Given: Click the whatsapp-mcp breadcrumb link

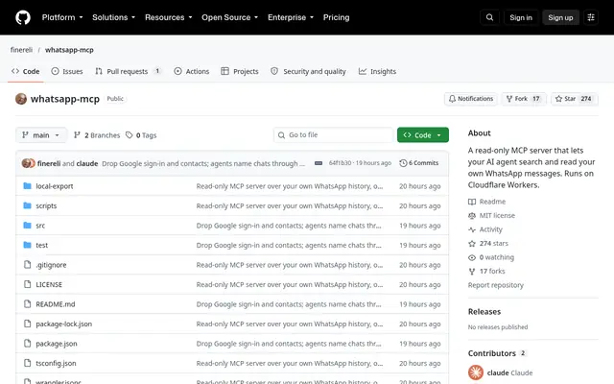Looking at the screenshot, I should [69, 50].
